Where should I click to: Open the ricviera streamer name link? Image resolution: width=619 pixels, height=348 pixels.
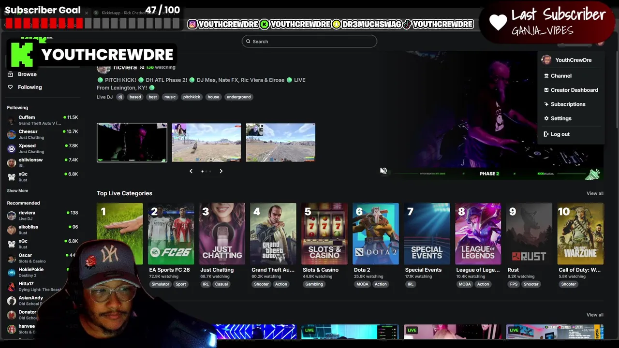tap(125, 68)
